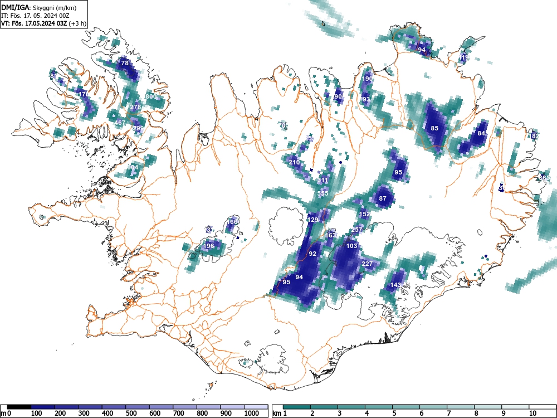Click the '257' visibility value

click(356, 230)
